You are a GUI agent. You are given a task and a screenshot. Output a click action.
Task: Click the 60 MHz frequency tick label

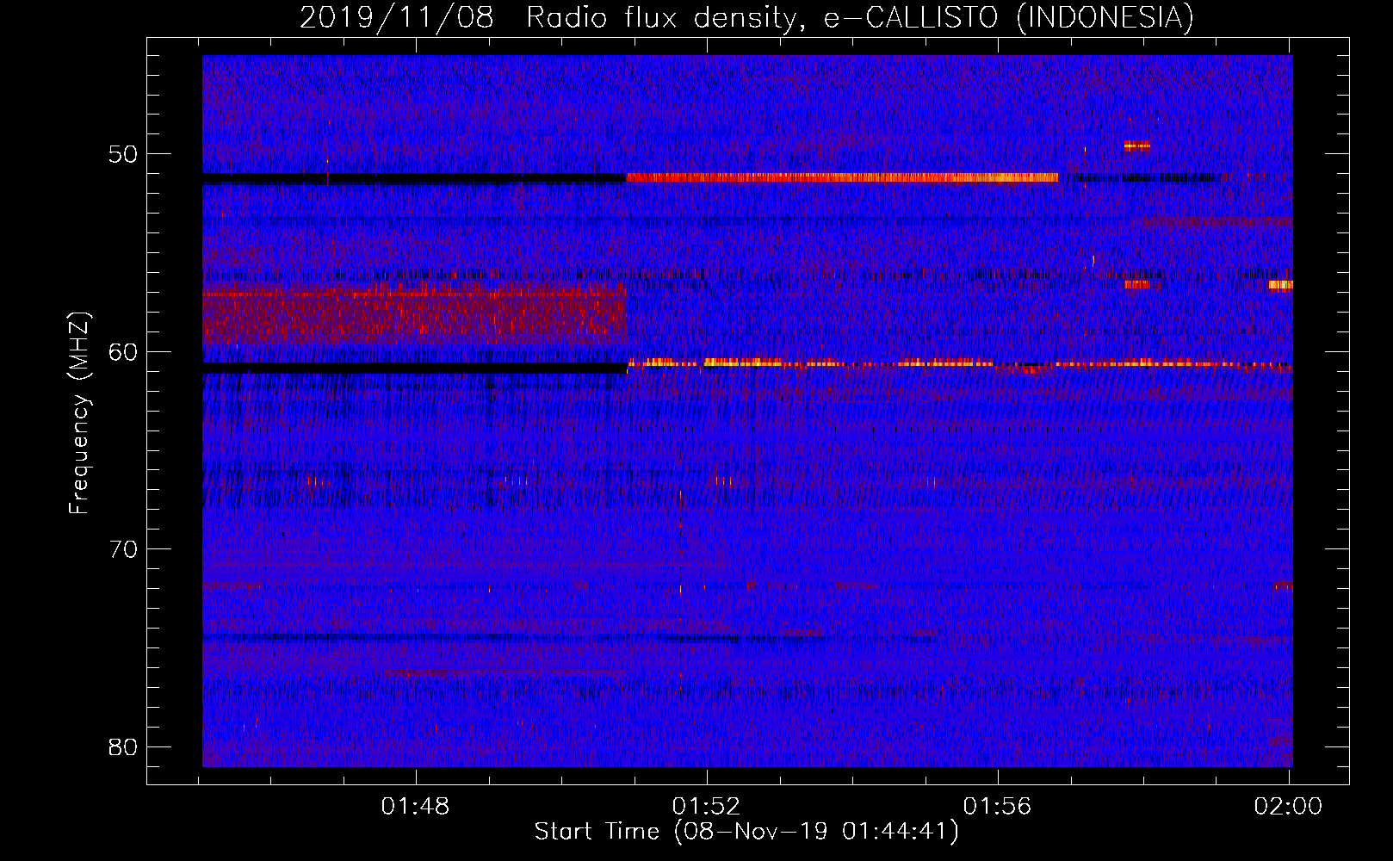tap(122, 351)
